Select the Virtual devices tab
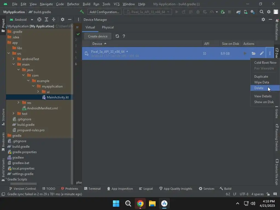Screen dimensions: 280x210 [90, 27]
